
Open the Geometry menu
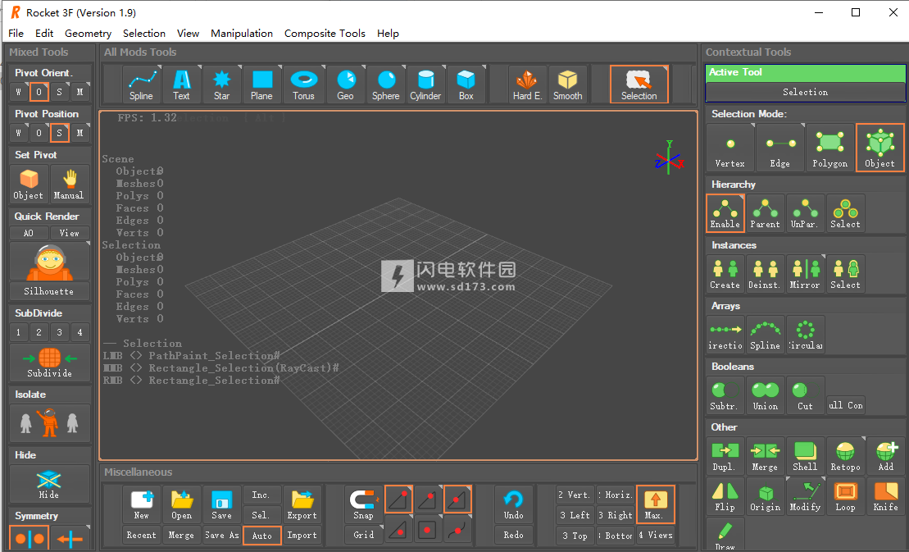(89, 33)
